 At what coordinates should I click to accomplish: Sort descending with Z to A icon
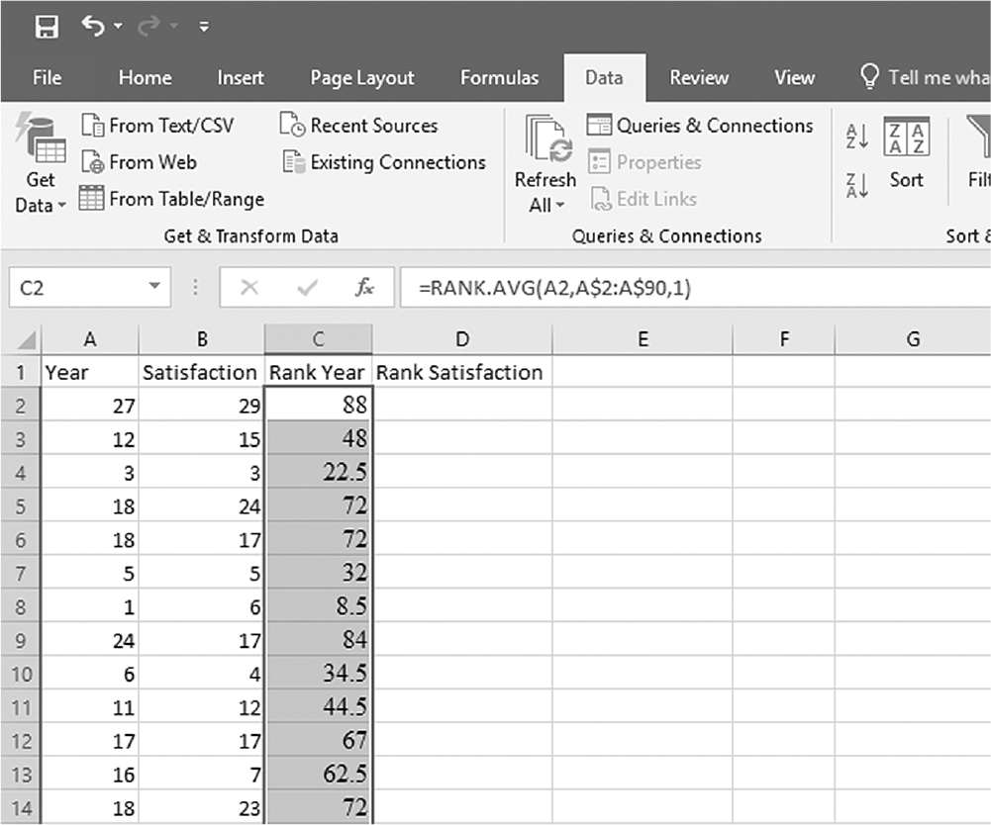(857, 186)
